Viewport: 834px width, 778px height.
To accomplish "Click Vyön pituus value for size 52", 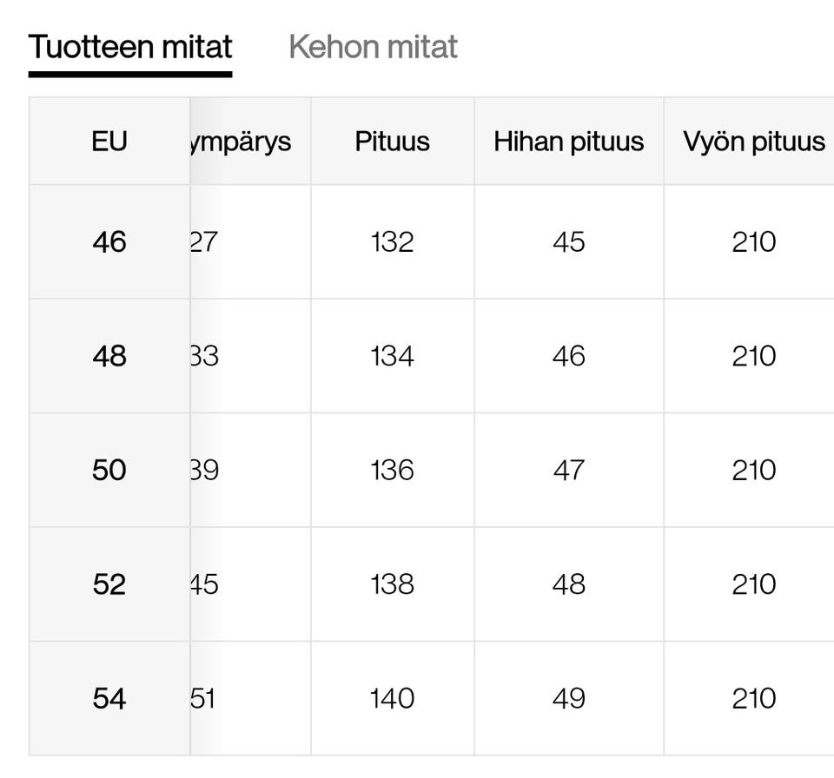I will click(753, 584).
